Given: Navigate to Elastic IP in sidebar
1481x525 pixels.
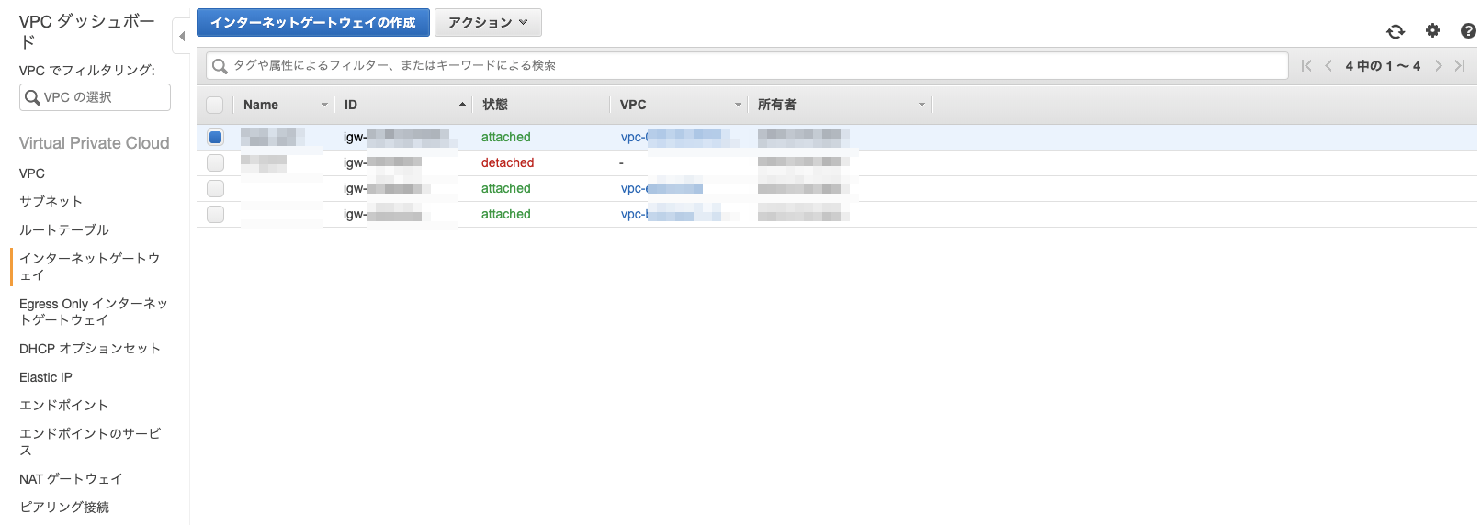Looking at the screenshot, I should (x=46, y=377).
